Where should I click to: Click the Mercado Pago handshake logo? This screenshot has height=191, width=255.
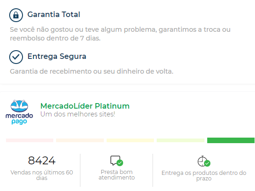click(19, 112)
